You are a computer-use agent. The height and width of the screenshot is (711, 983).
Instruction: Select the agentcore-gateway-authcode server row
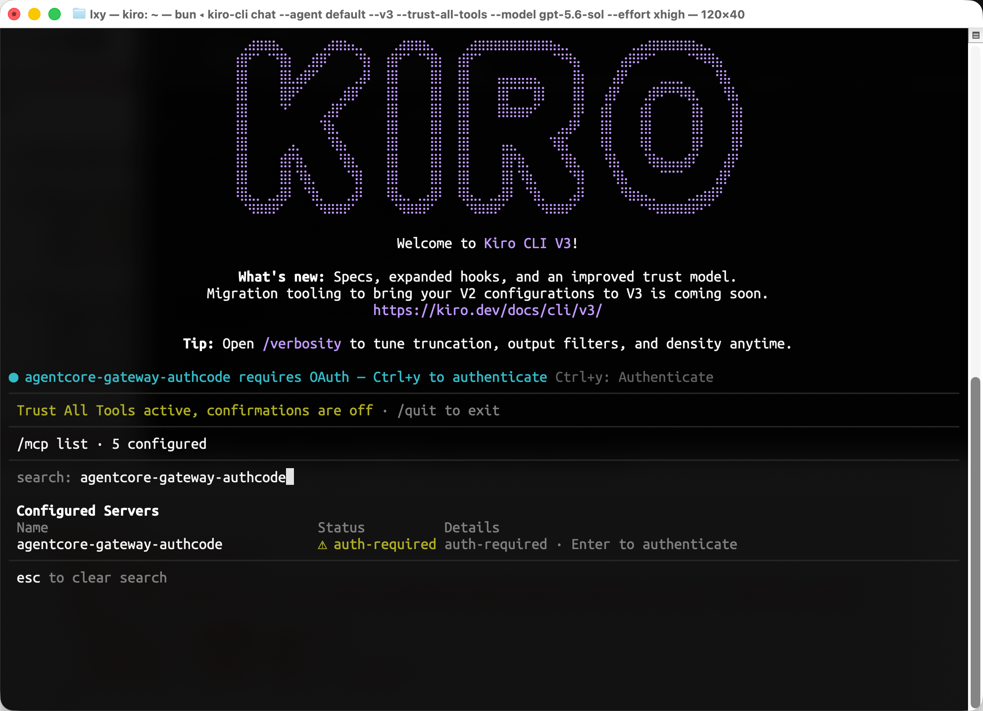(x=484, y=544)
